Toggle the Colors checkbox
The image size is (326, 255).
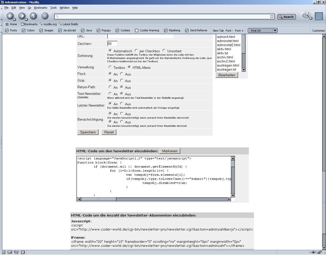(x=24, y=30)
